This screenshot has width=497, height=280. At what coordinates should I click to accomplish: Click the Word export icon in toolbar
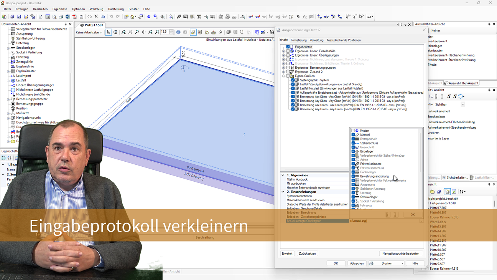pyautogui.click(x=68, y=17)
